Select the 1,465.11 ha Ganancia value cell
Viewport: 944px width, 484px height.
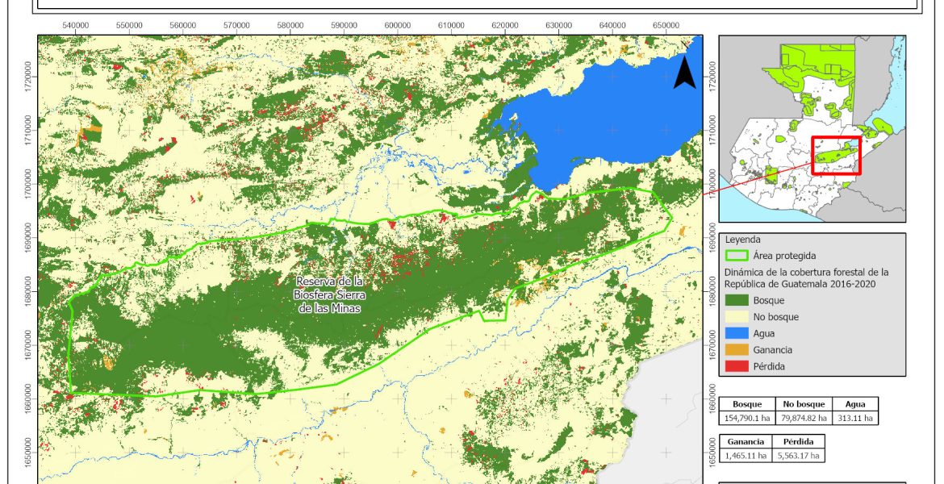[746, 456]
